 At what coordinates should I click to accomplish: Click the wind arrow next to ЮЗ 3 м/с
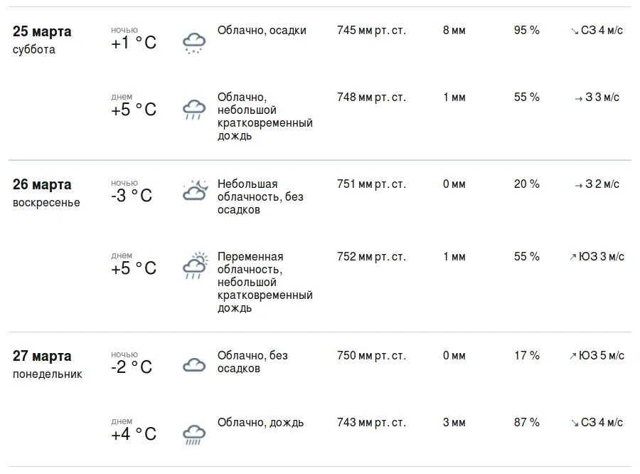point(573,257)
